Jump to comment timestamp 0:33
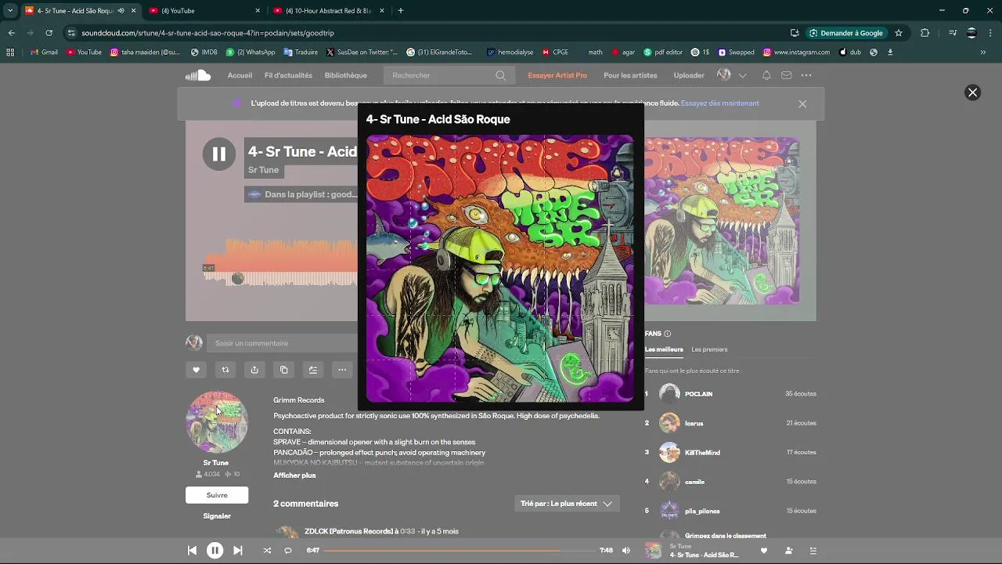This screenshot has height=564, width=1002. click(x=408, y=531)
